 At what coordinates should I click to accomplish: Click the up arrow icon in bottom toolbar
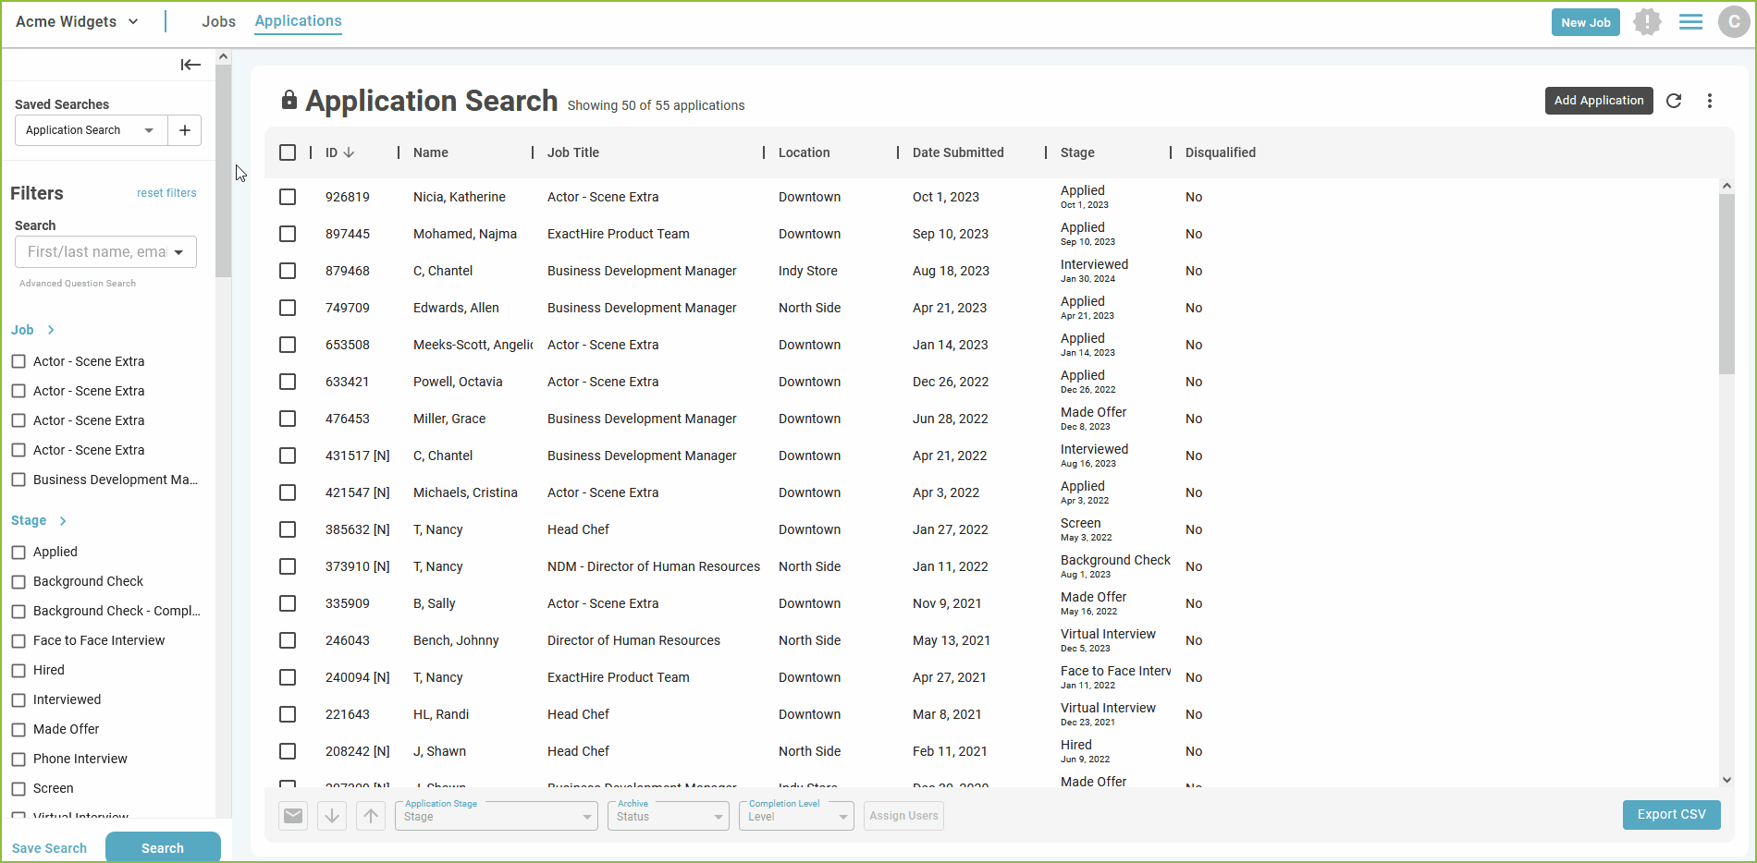pos(371,816)
